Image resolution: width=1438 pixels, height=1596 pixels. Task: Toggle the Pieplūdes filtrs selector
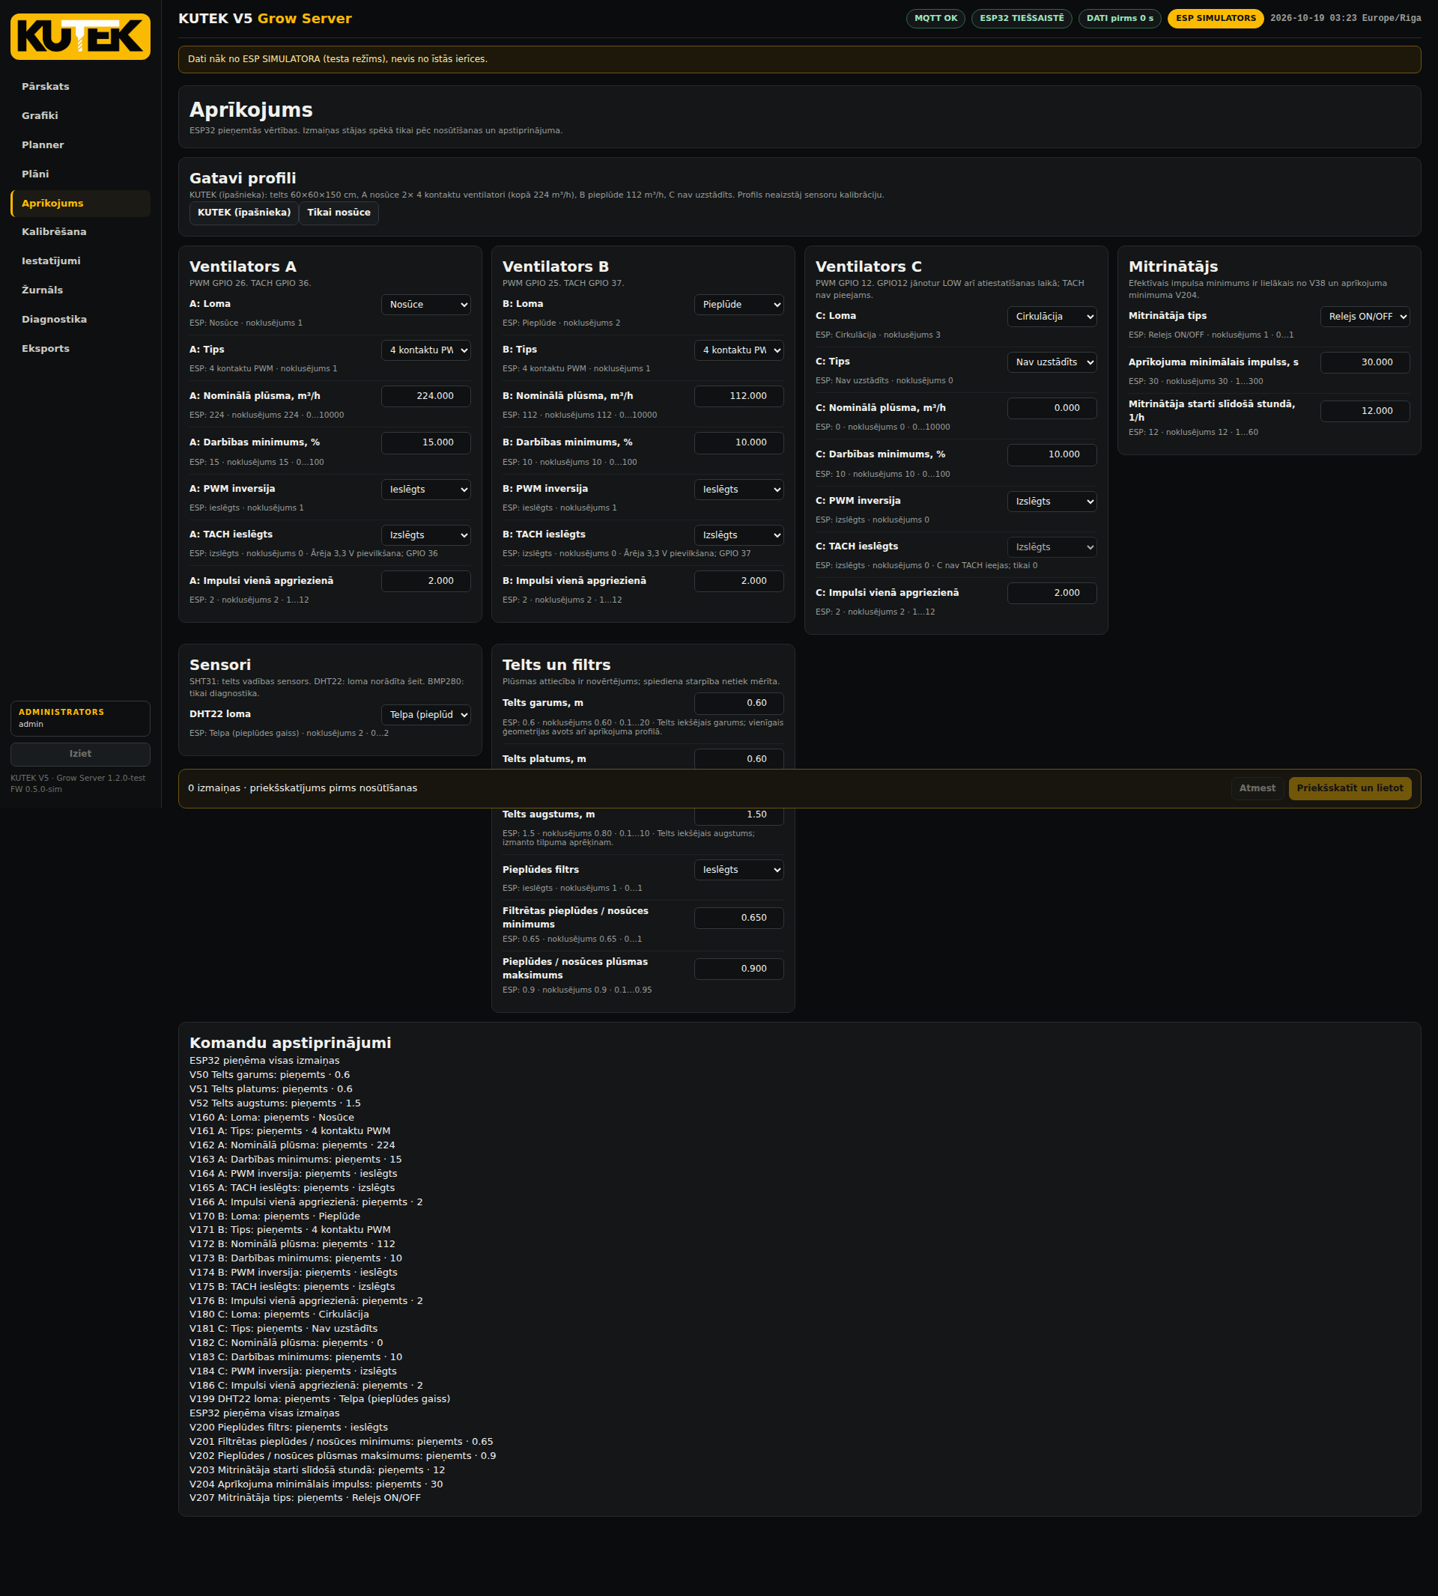(x=738, y=869)
